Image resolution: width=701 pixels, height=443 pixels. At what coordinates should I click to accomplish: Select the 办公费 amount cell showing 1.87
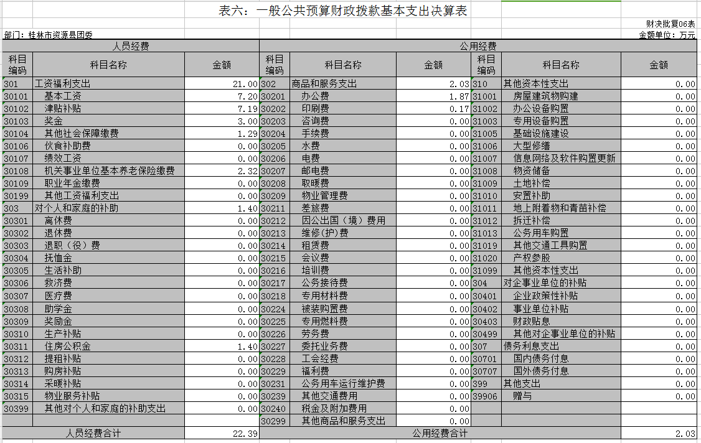pos(433,96)
